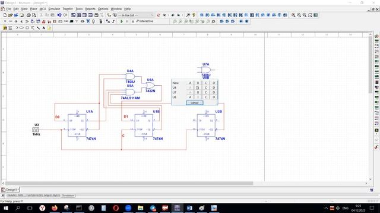Screen dimensions: 380x213
Task: Select the Design1 tab
Action: [10, 189]
